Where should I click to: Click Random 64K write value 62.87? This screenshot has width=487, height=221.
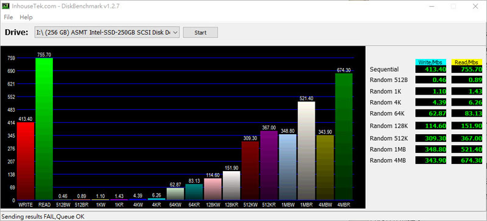[x=431, y=114]
